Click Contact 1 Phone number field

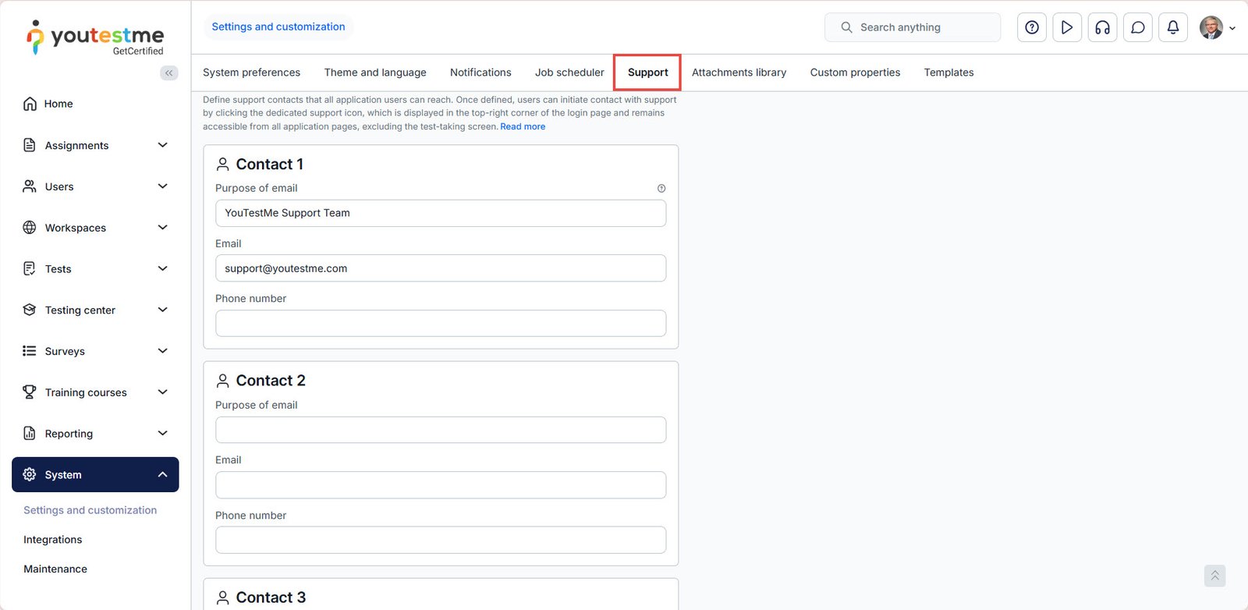click(440, 323)
